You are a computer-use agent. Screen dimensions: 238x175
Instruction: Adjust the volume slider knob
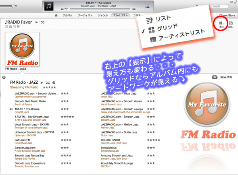(x=13, y=6)
